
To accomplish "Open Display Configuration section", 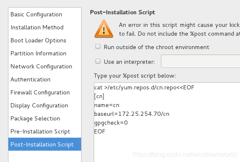I will tap(45, 105).
